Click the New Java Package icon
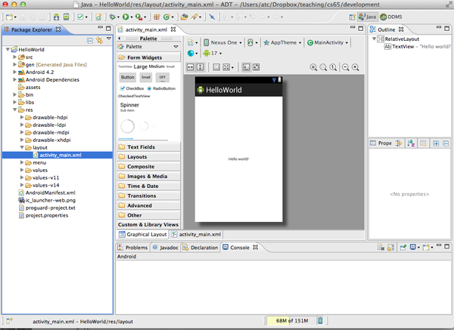Viewport: 454px width, 330px height. point(157,17)
